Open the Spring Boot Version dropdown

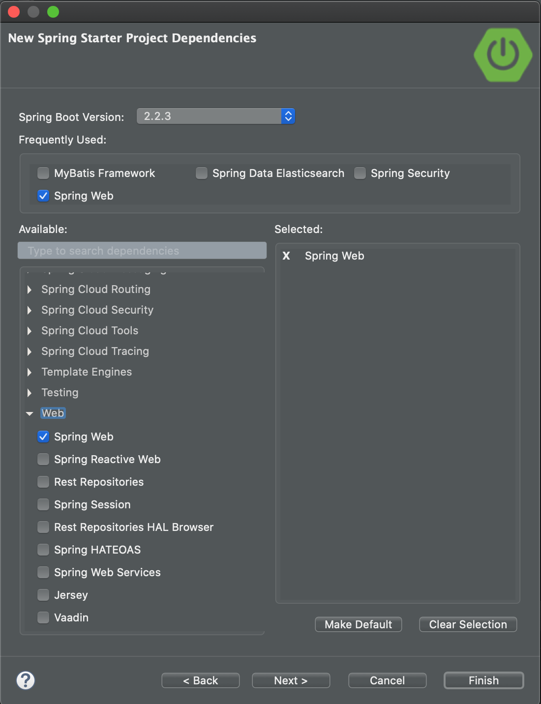(x=215, y=116)
